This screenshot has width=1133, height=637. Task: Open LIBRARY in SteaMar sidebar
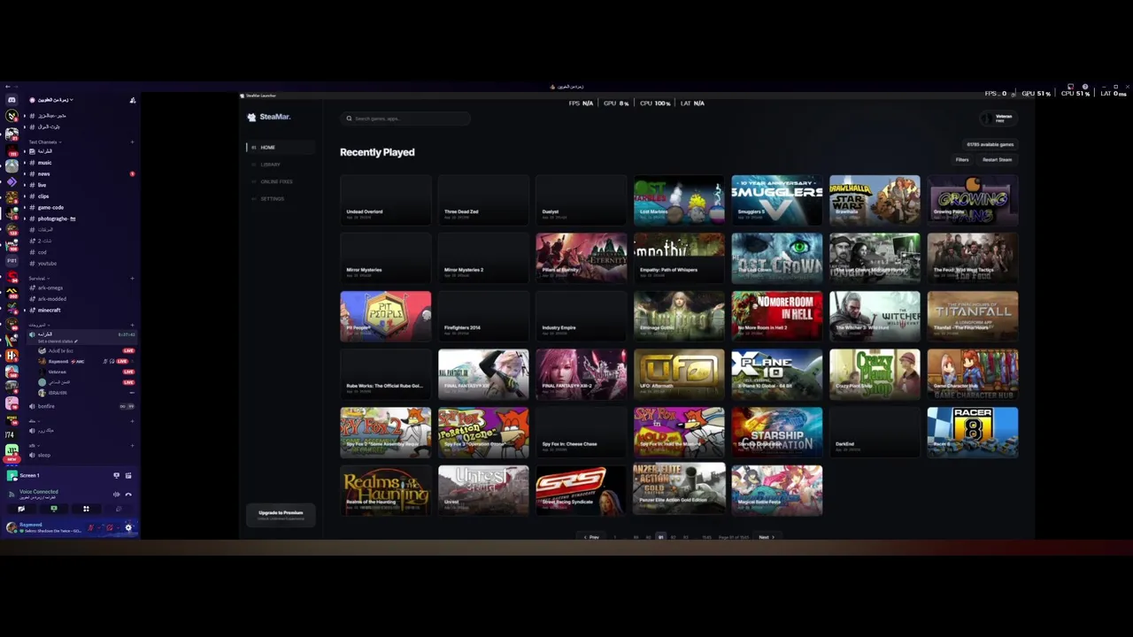281,165
